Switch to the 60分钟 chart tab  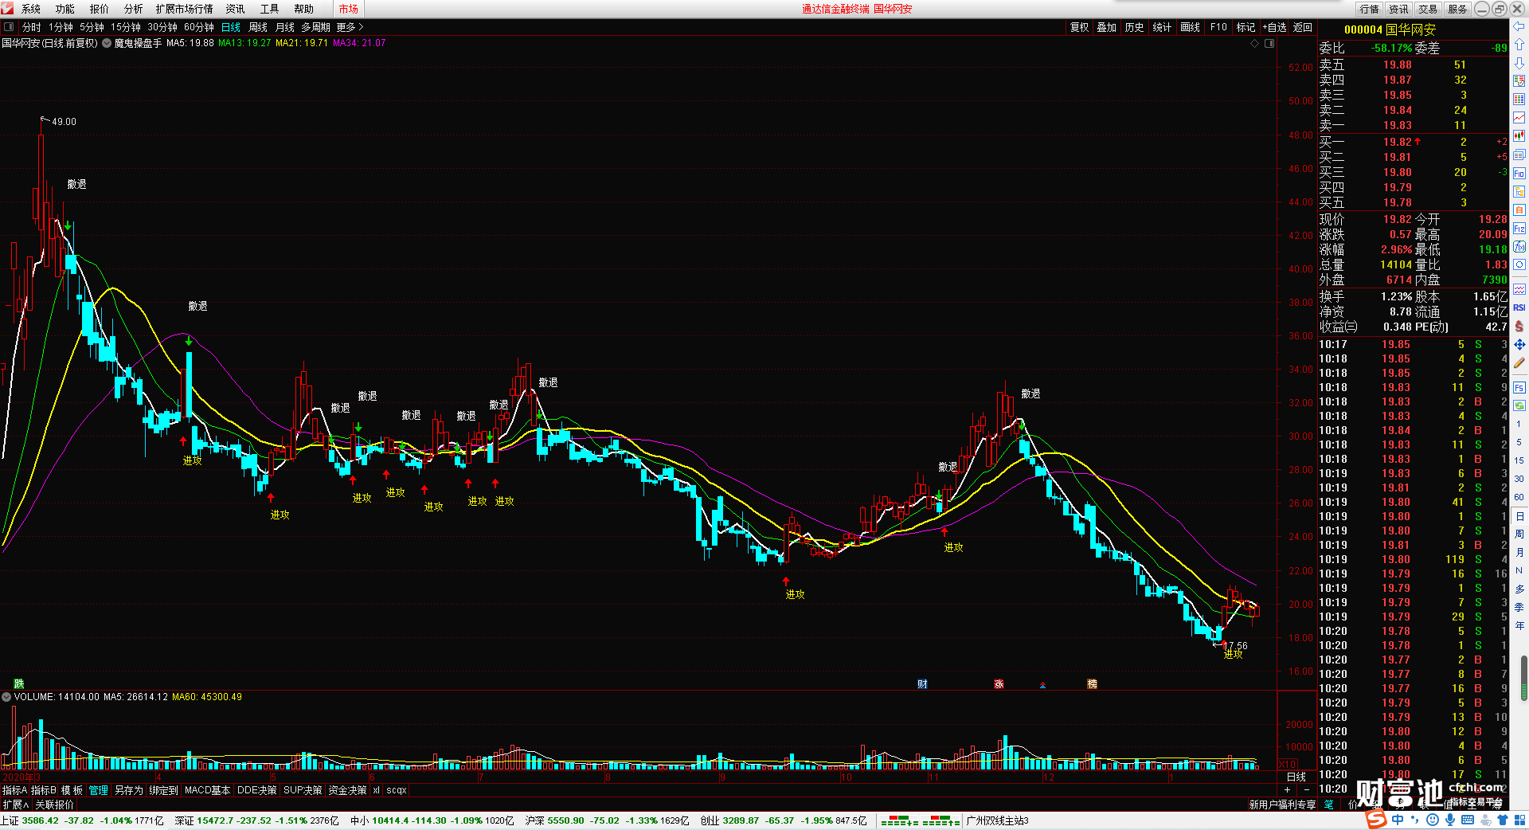(x=199, y=27)
